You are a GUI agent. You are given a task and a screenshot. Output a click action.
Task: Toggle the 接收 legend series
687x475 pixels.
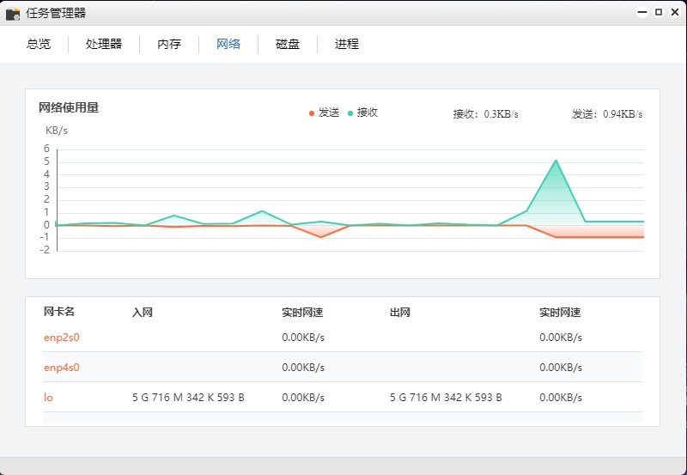[x=368, y=113]
